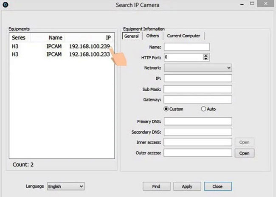
Task: Select the Custom radio button
Action: click(x=166, y=109)
